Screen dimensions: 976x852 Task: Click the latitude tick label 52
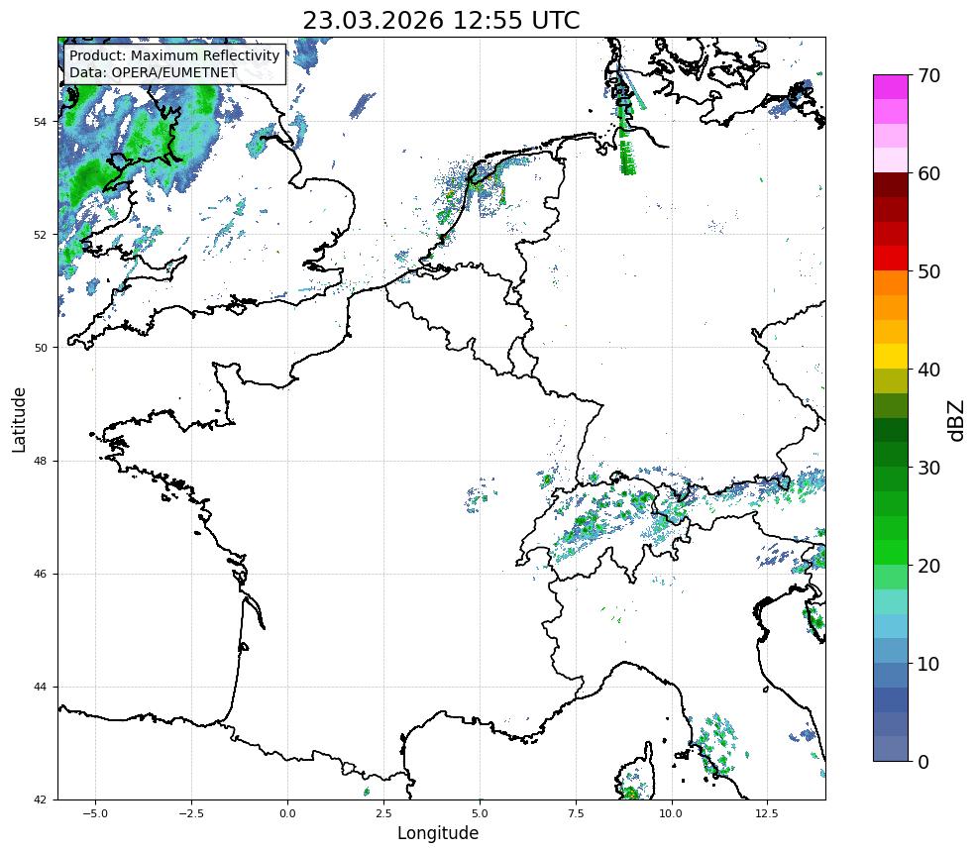pyautogui.click(x=40, y=235)
